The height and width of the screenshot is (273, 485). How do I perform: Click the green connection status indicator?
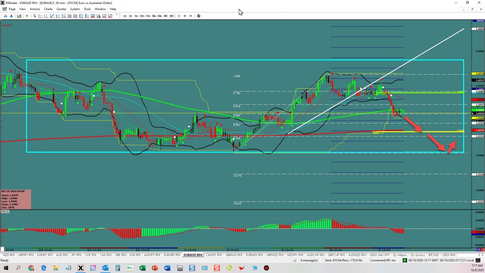405,260
